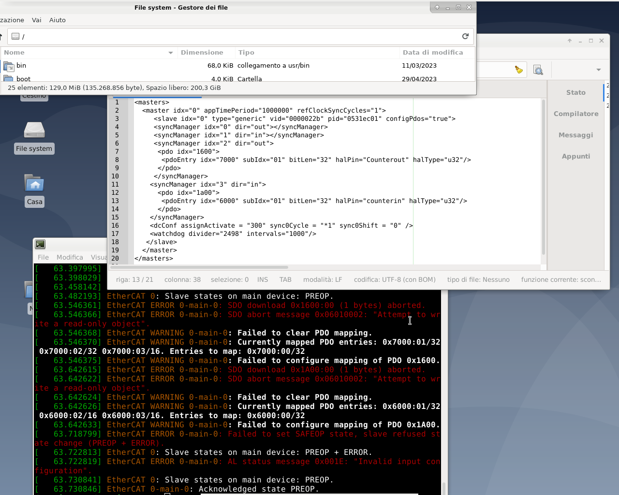Image resolution: width=619 pixels, height=495 pixels.
Task: Click line number 1 in the Geany margin
Action: coord(117,102)
